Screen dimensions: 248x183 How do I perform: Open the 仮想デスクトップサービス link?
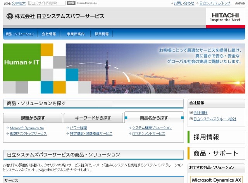(x=28, y=133)
